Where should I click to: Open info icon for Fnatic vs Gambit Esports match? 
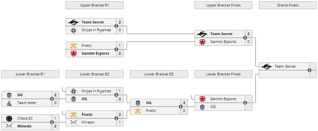(x=116, y=49)
